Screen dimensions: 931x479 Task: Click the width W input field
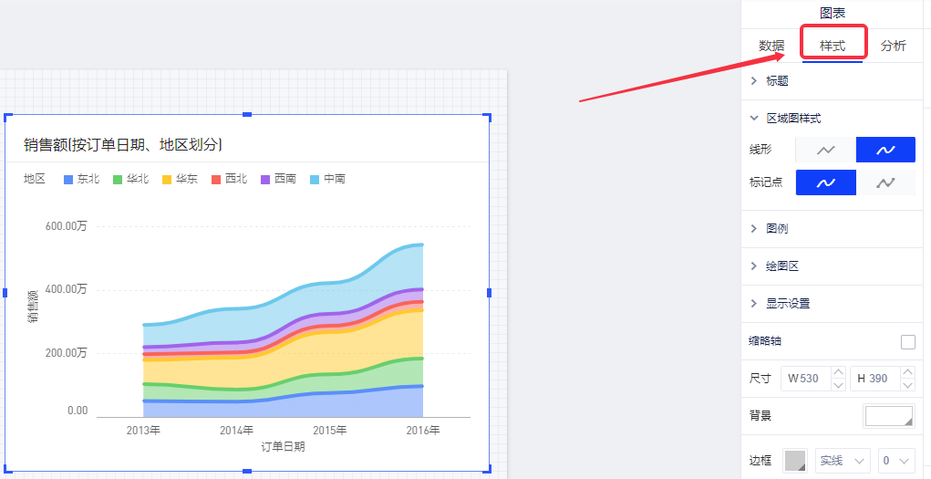[812, 379]
